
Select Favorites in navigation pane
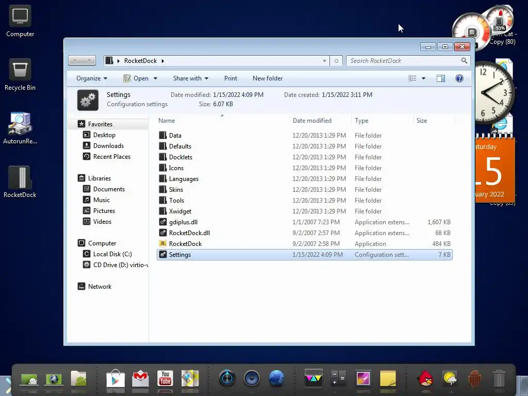(100, 124)
